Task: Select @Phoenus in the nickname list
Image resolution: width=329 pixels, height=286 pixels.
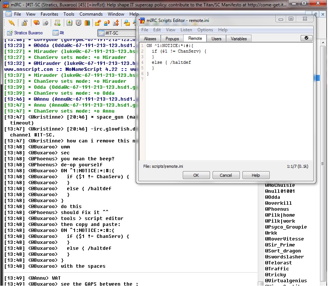Action: click(x=277, y=209)
